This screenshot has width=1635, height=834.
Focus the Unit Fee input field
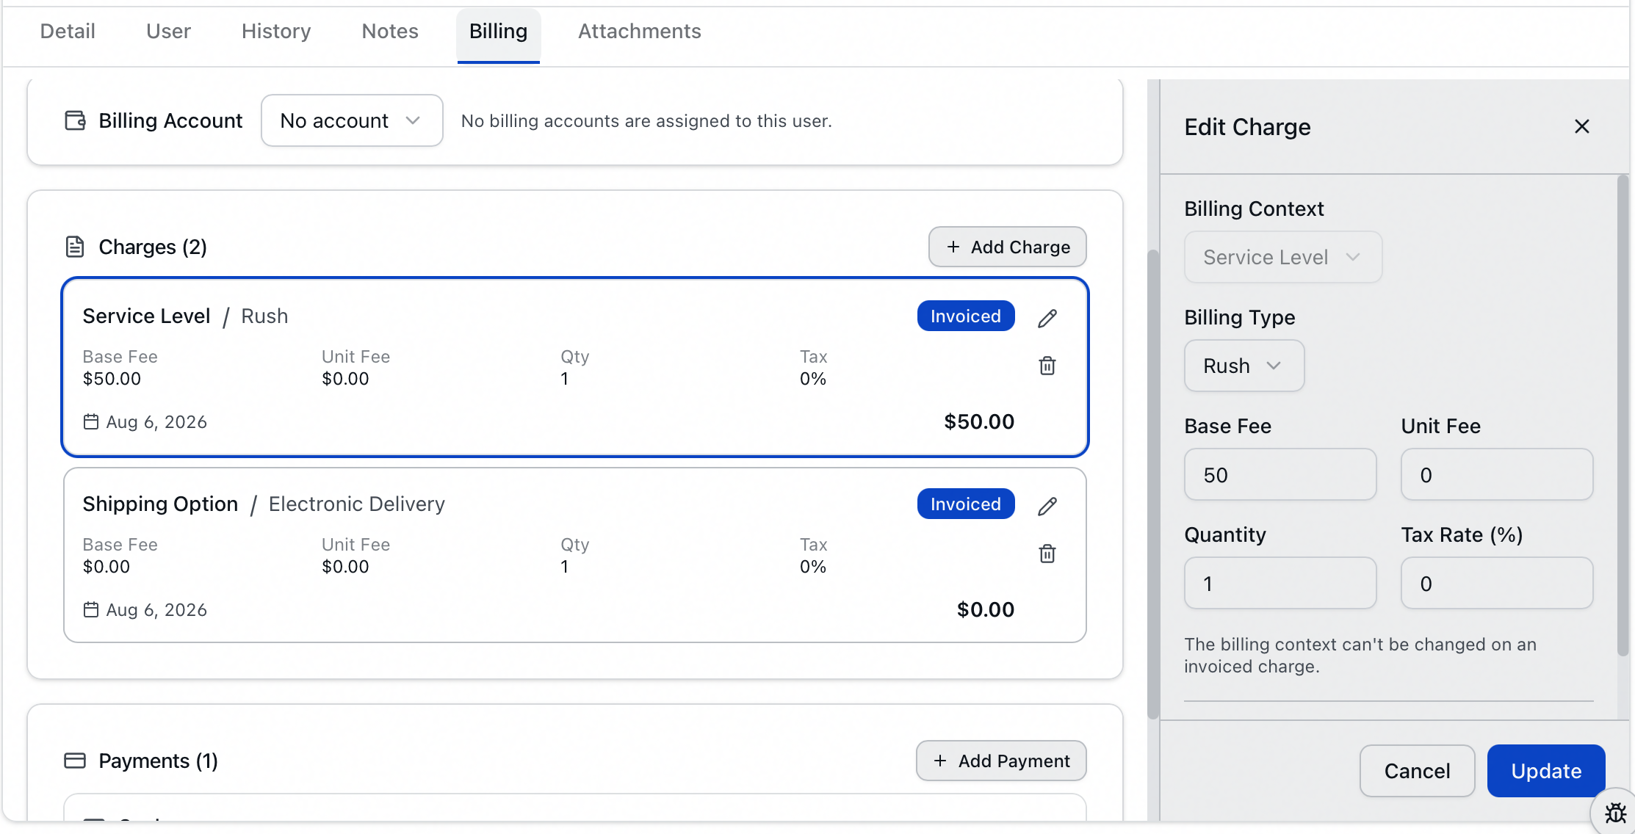click(1497, 474)
